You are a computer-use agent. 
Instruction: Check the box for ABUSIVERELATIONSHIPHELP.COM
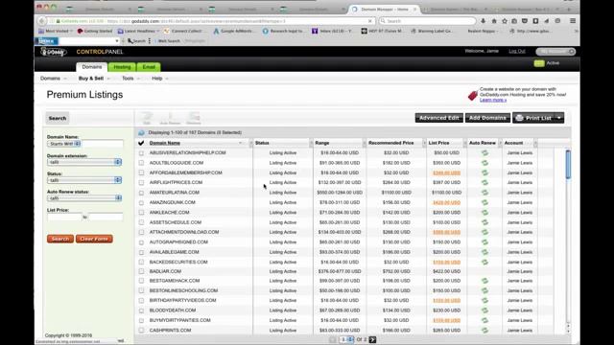141,153
